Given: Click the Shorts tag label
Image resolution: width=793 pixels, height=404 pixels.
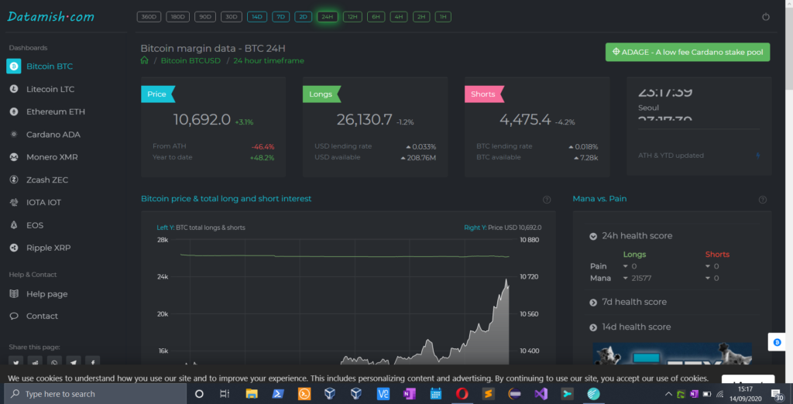Looking at the screenshot, I should click(484, 94).
